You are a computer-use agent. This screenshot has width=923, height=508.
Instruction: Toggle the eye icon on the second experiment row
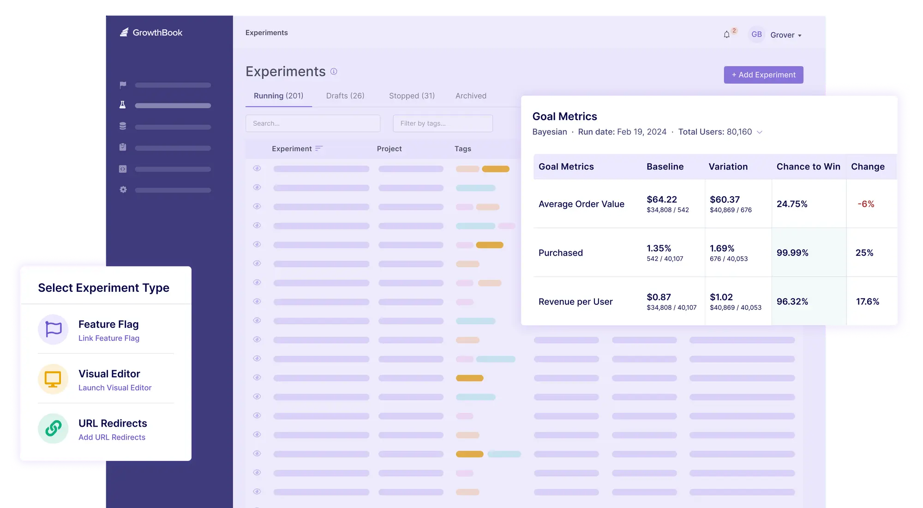tap(257, 187)
